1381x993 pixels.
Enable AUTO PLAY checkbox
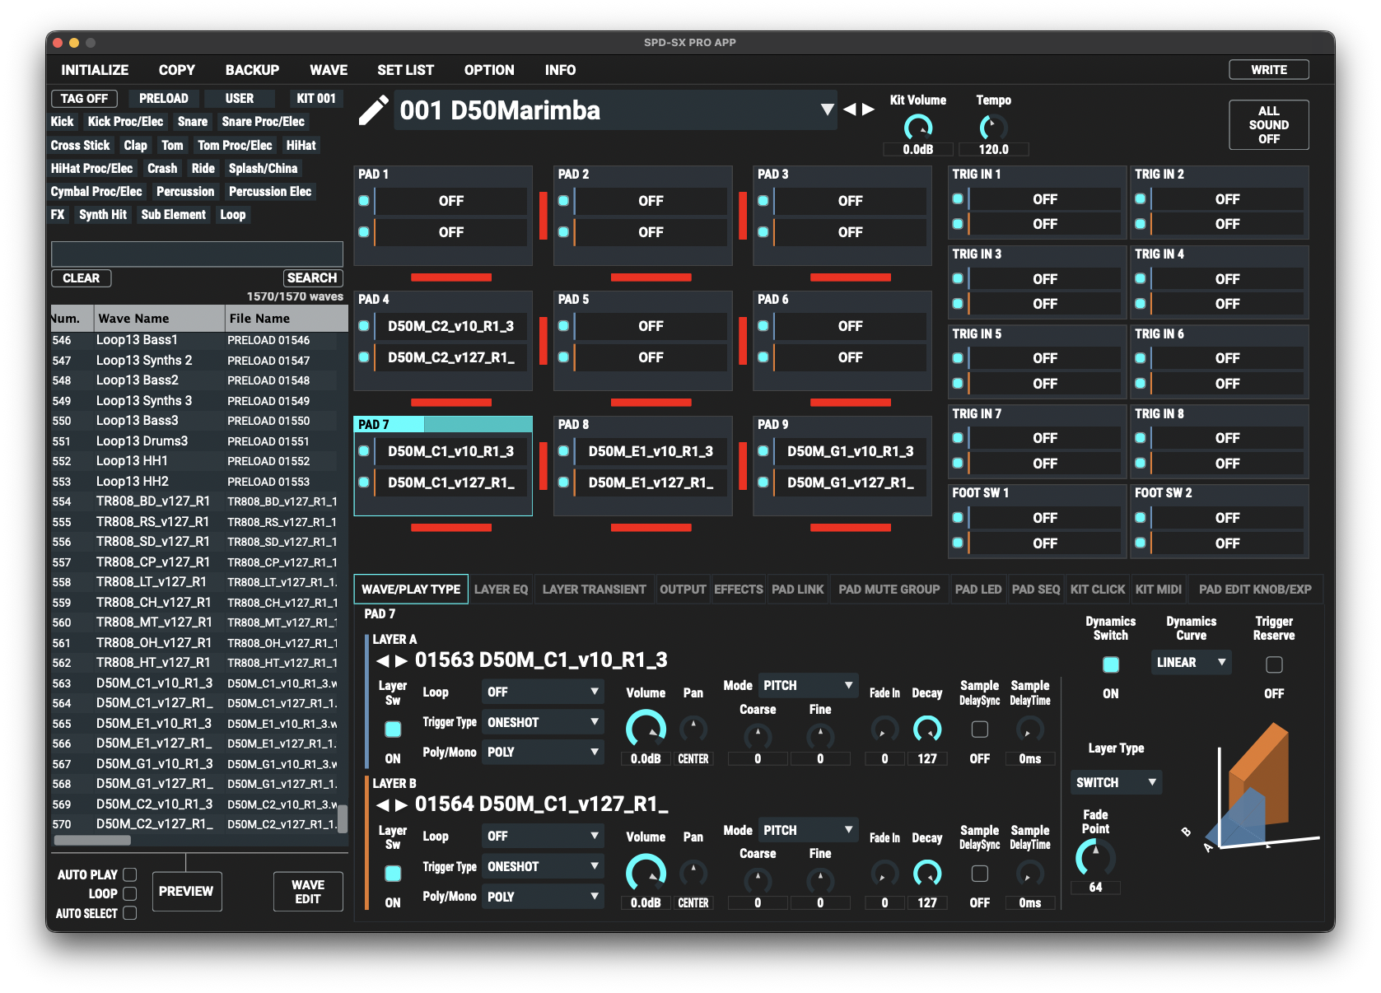(x=129, y=874)
